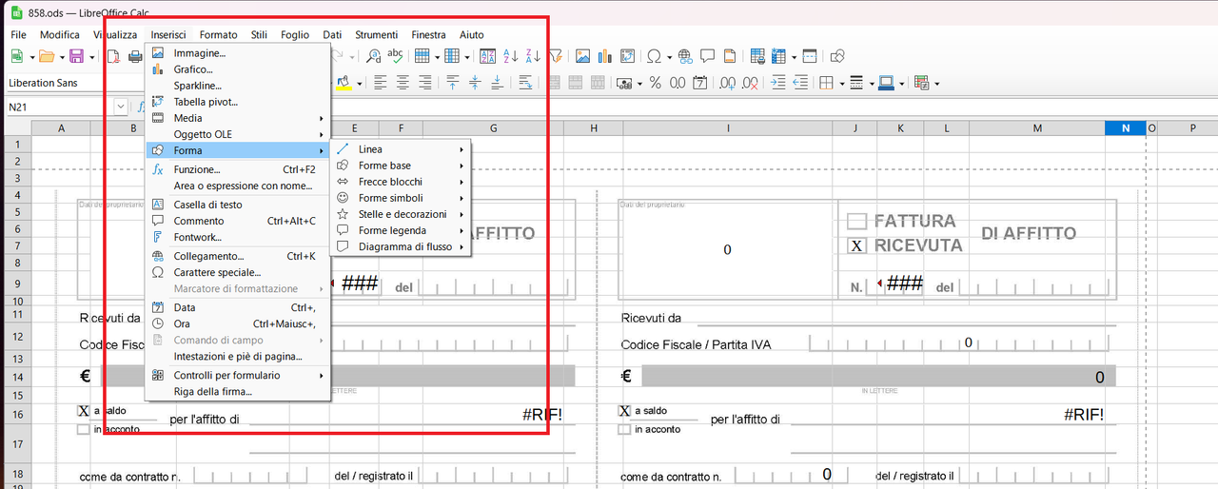
Task: Click the yellow highlighting color button
Action: (344, 83)
